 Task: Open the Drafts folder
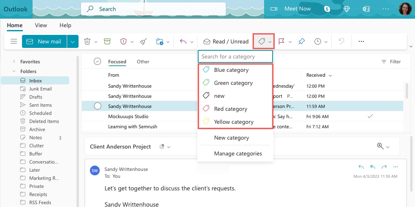35,97
